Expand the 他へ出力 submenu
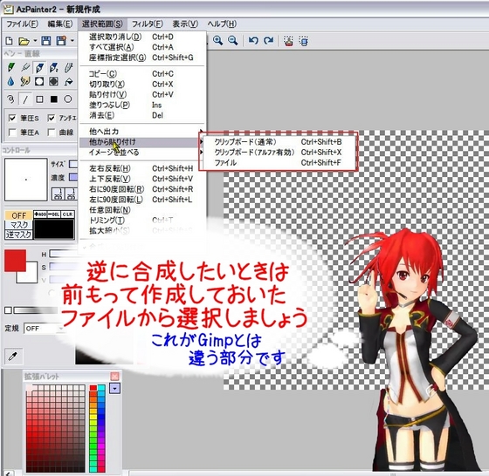The image size is (489, 476). 141,132
